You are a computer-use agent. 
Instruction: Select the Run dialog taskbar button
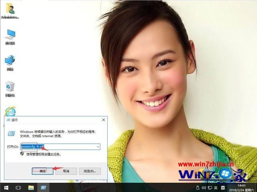[x=43, y=188]
